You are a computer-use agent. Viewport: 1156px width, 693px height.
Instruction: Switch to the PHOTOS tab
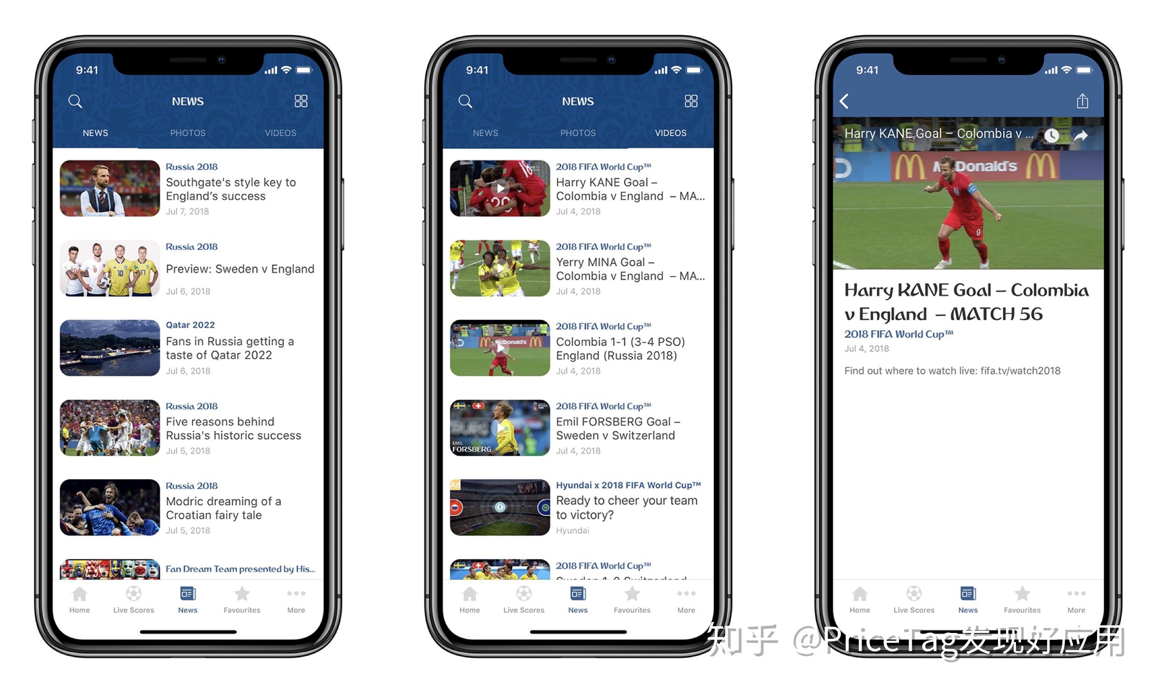188,131
